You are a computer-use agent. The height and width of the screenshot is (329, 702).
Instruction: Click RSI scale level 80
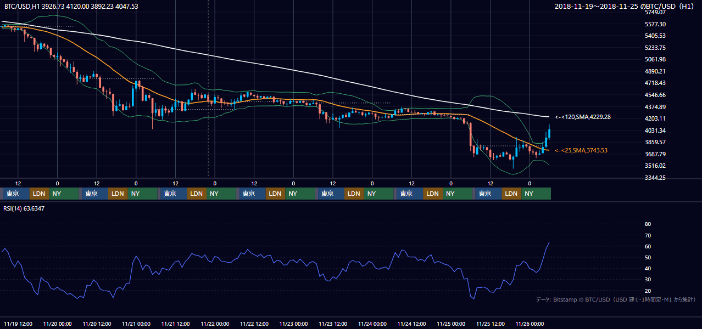coord(648,224)
